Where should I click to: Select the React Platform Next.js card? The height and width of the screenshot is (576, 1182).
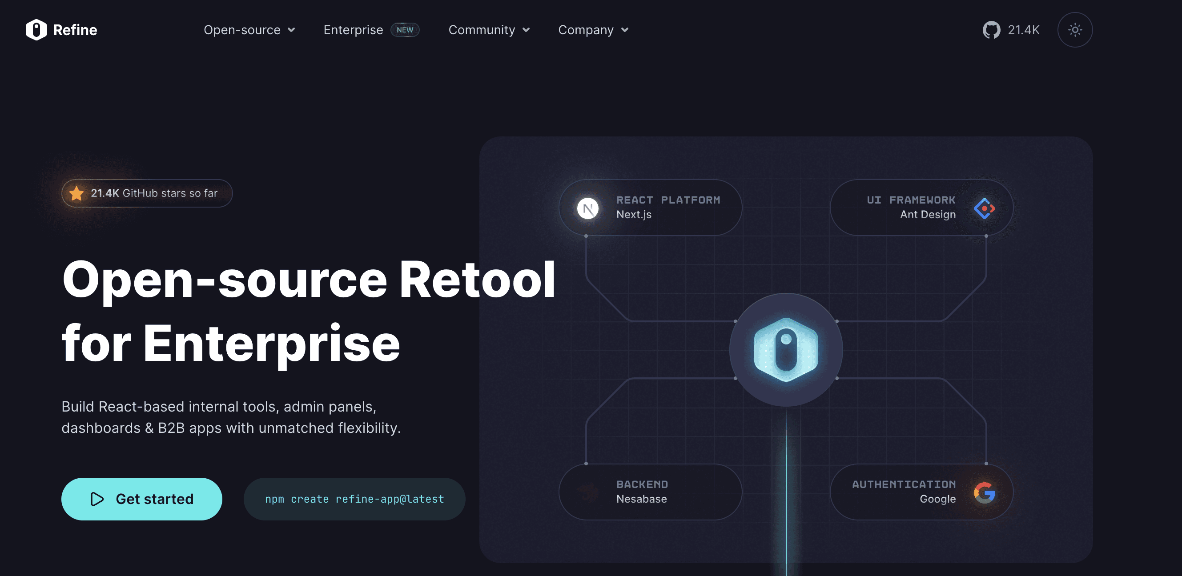[x=650, y=208]
